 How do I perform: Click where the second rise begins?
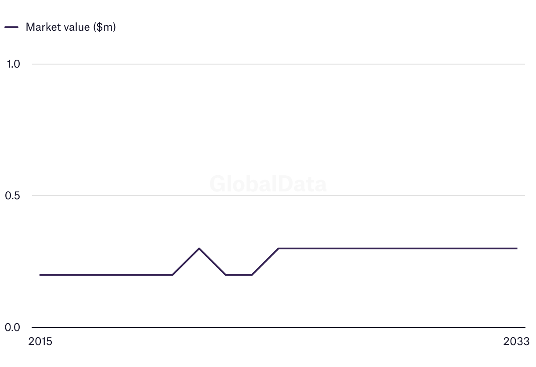point(252,275)
